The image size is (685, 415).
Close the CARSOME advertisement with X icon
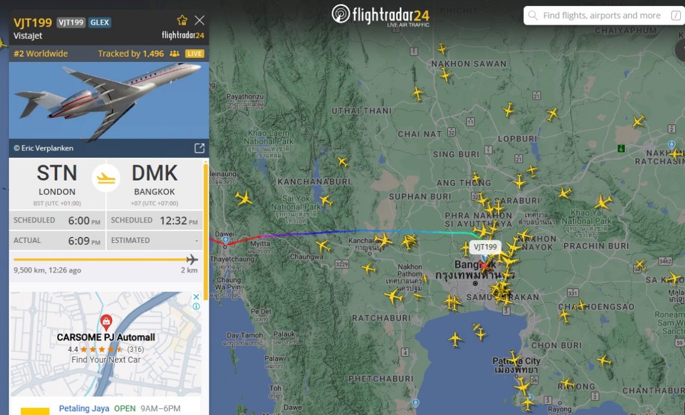coord(197,297)
